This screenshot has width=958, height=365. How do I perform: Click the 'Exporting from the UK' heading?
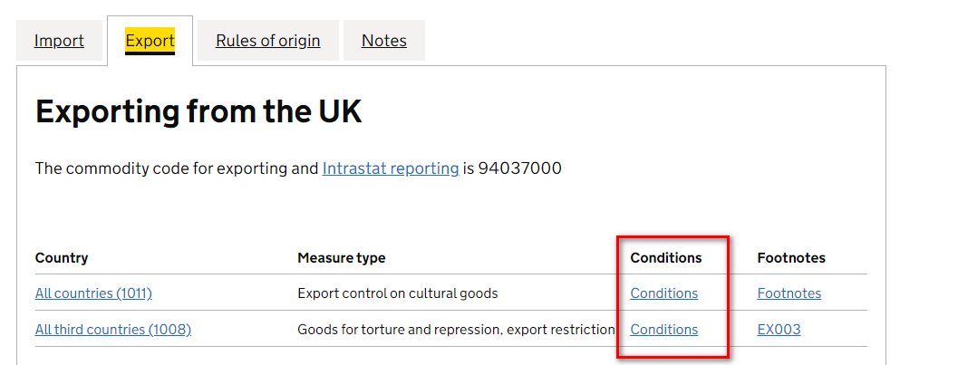198,112
